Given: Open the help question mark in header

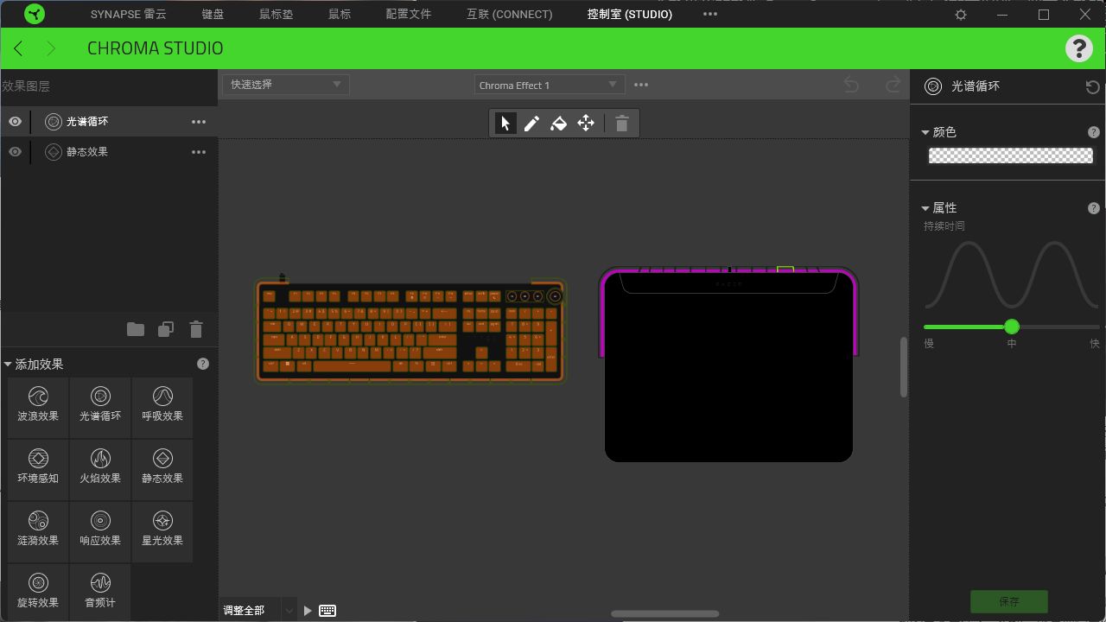Looking at the screenshot, I should click(1078, 48).
